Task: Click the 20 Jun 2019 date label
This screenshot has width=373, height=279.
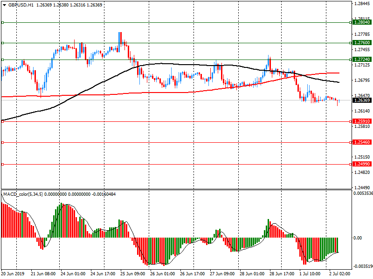Action: click(13, 273)
